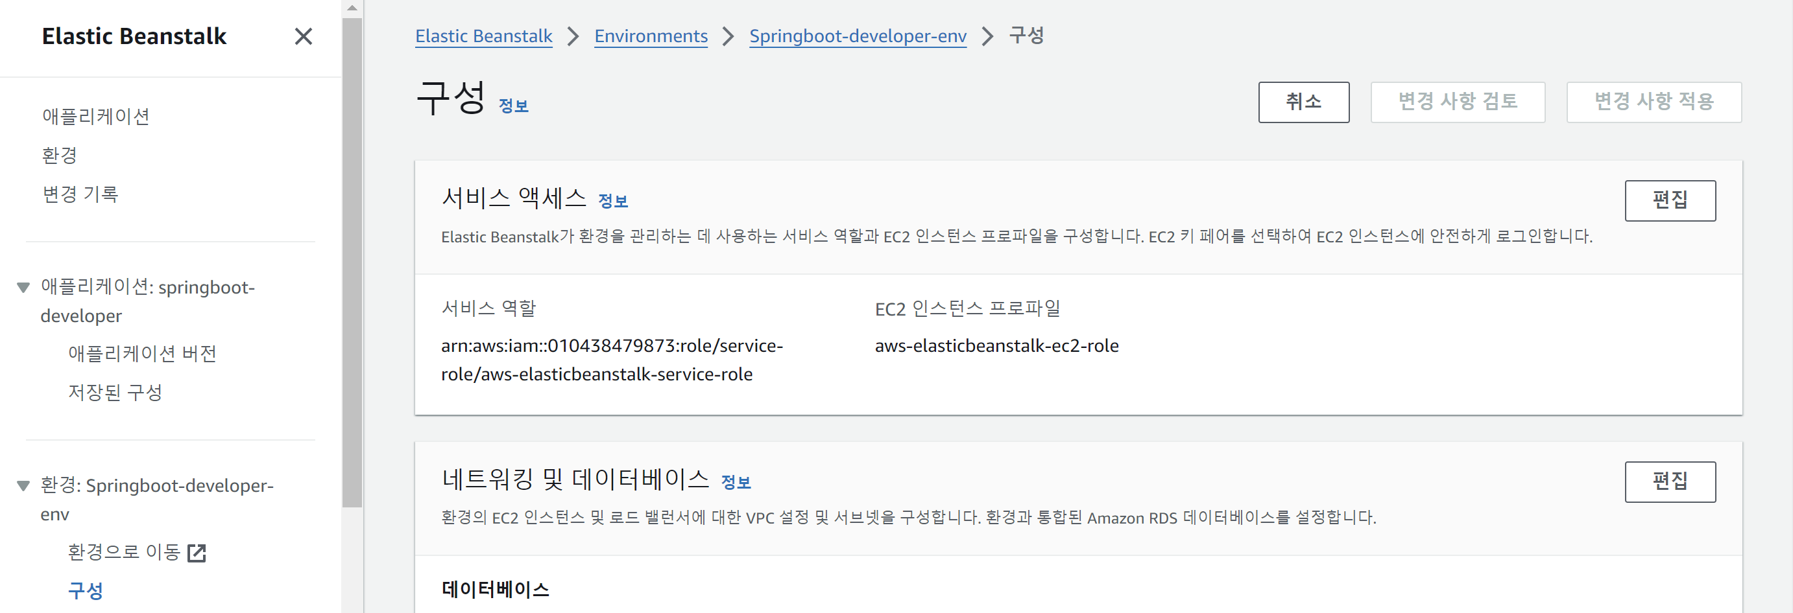The image size is (1793, 613).
Task: Edit the 네트워킹 및 데이터베이스 section
Action: coord(1670,481)
